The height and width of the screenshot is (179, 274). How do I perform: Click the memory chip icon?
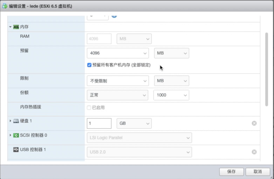(16, 27)
